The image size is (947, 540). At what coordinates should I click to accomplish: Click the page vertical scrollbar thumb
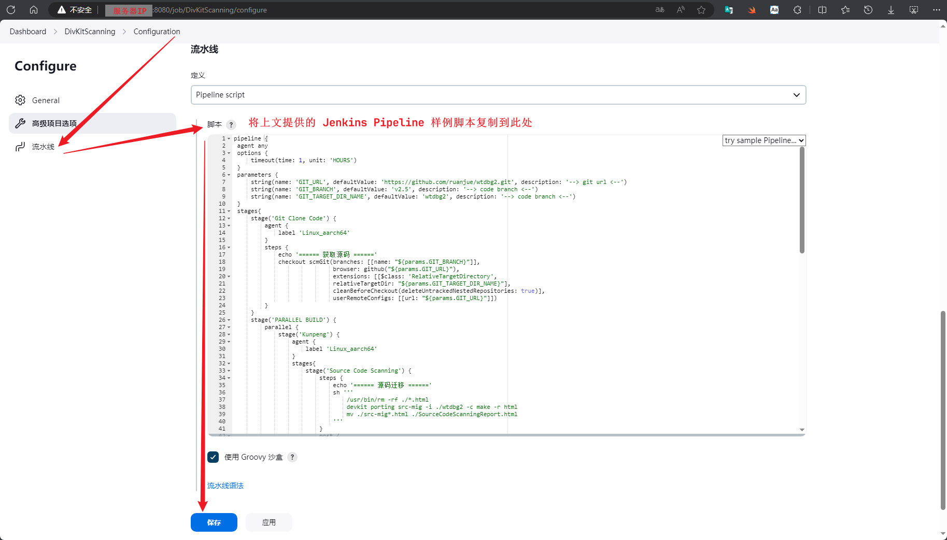943,410
